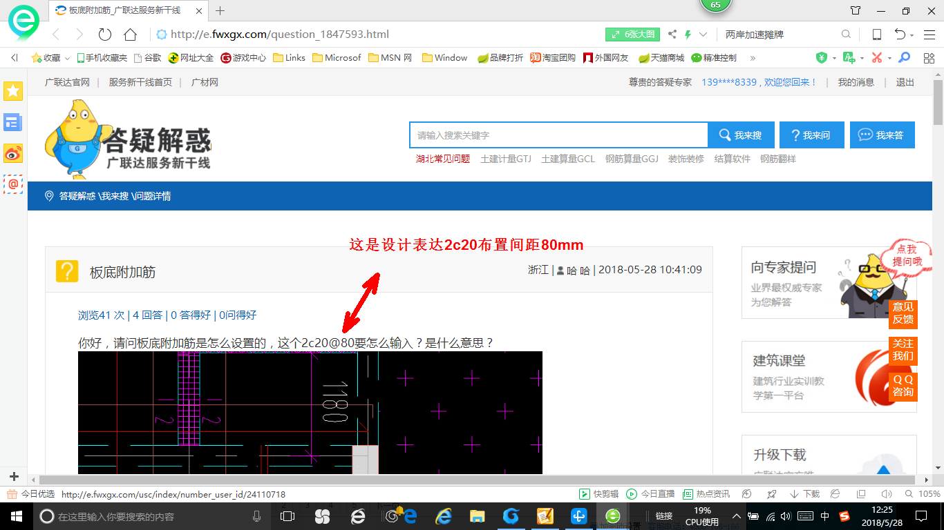Viewport: 944px width, 530px height.
Task: Open favorites star in left sidebar
Action: pyautogui.click(x=13, y=90)
